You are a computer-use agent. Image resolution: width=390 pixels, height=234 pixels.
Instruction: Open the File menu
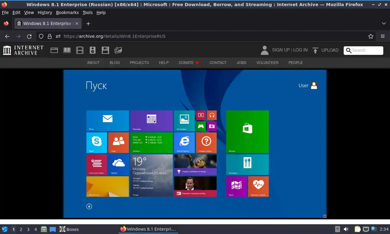coord(5,12)
